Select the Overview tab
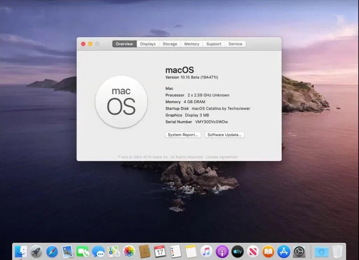Image resolution: width=359 pixels, height=260 pixels. coord(124,44)
